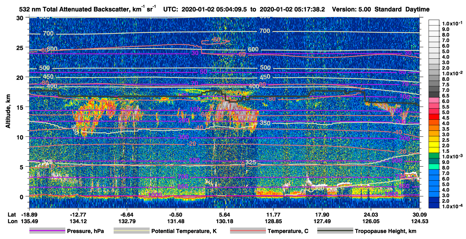
Task: Click longitude value 126.05
Action: [x=370, y=221]
